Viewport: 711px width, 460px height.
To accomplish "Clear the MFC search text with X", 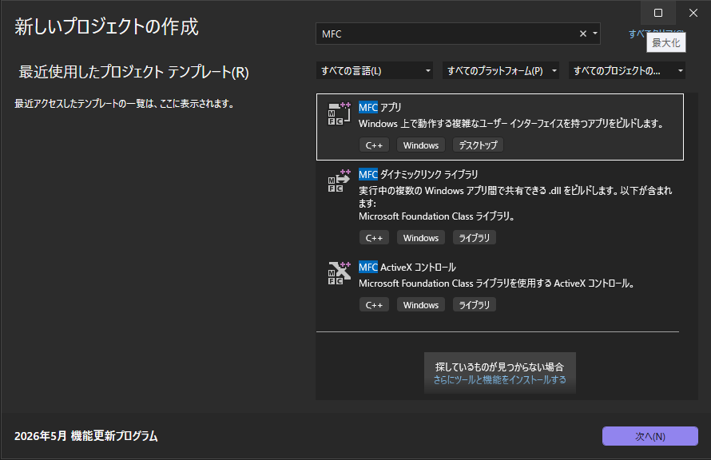I will 583,34.
